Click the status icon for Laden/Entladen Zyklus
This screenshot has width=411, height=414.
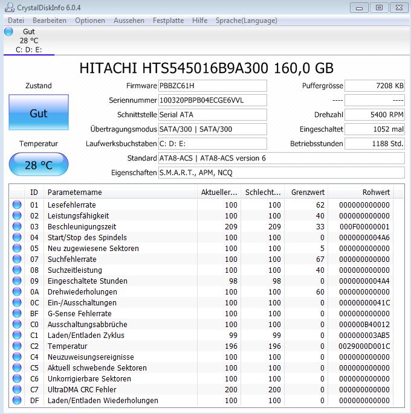[17, 335]
